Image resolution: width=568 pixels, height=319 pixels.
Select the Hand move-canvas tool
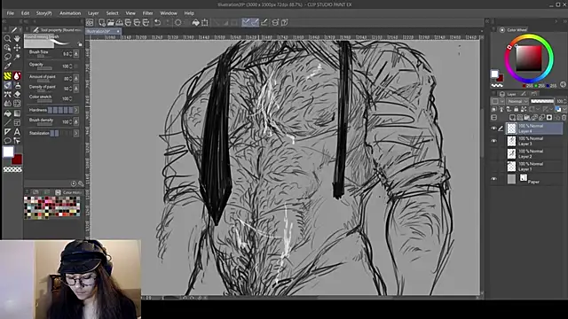pyautogui.click(x=17, y=38)
